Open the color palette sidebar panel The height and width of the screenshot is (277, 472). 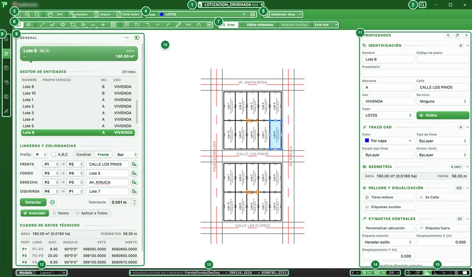click(x=6, y=68)
